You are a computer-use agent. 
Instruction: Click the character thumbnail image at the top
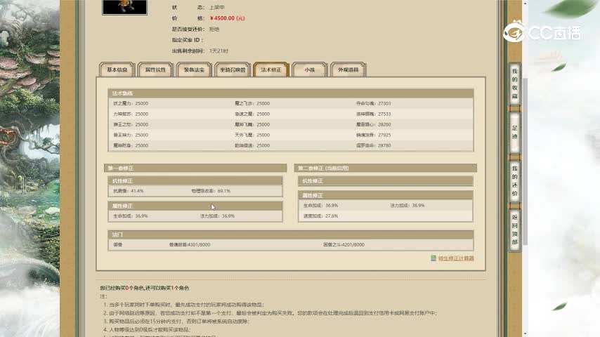(125, 7)
